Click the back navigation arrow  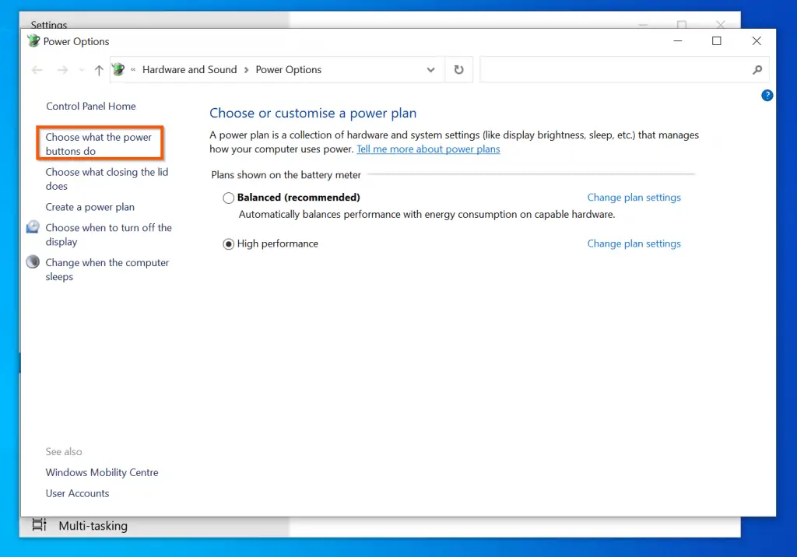click(x=37, y=70)
